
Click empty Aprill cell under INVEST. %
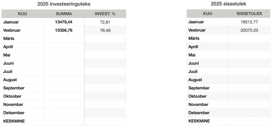click(105, 47)
